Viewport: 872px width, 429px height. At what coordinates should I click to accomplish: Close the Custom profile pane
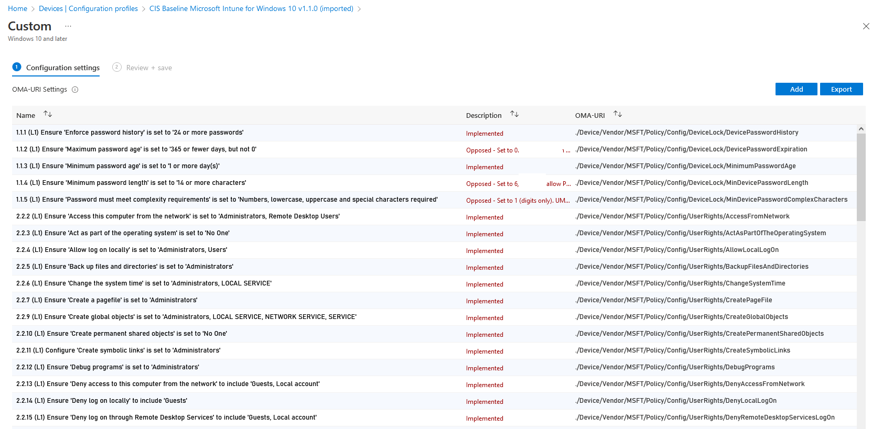[866, 26]
